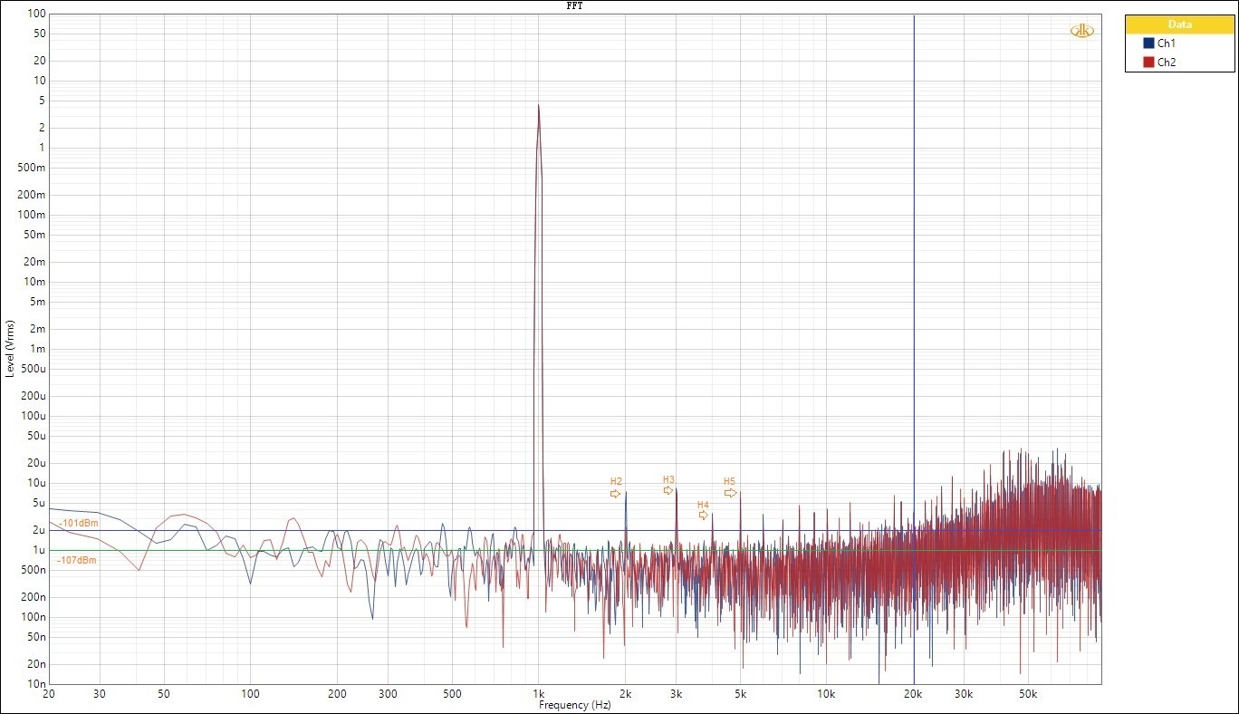Screen dimensions: 1239x714
Task: Click the 50k frequency axis label
Action: [1027, 695]
